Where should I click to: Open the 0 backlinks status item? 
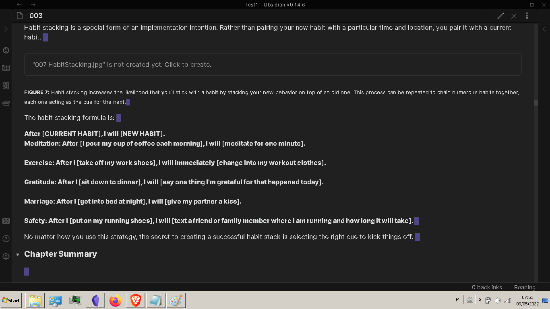click(x=487, y=287)
